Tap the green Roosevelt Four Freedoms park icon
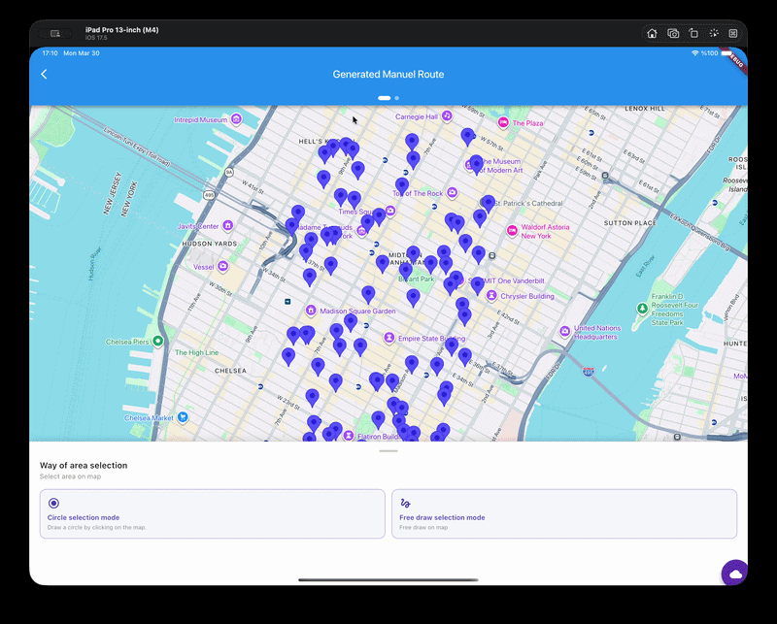 [642, 309]
